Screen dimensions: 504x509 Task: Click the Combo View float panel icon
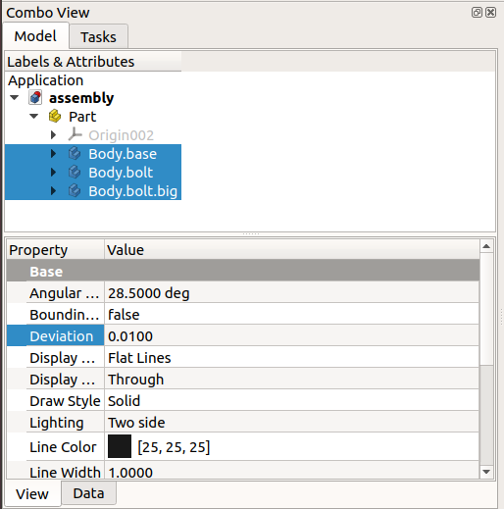[477, 13]
